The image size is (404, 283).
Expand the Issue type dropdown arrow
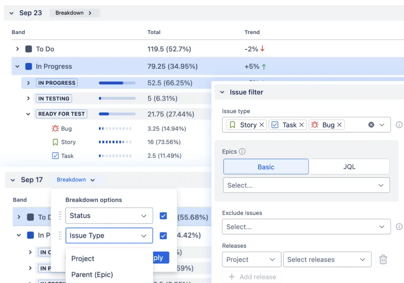click(382, 125)
